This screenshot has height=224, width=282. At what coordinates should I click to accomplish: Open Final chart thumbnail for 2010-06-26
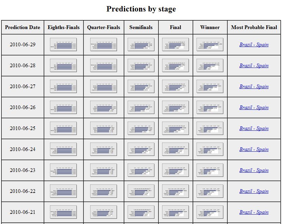[175, 107]
